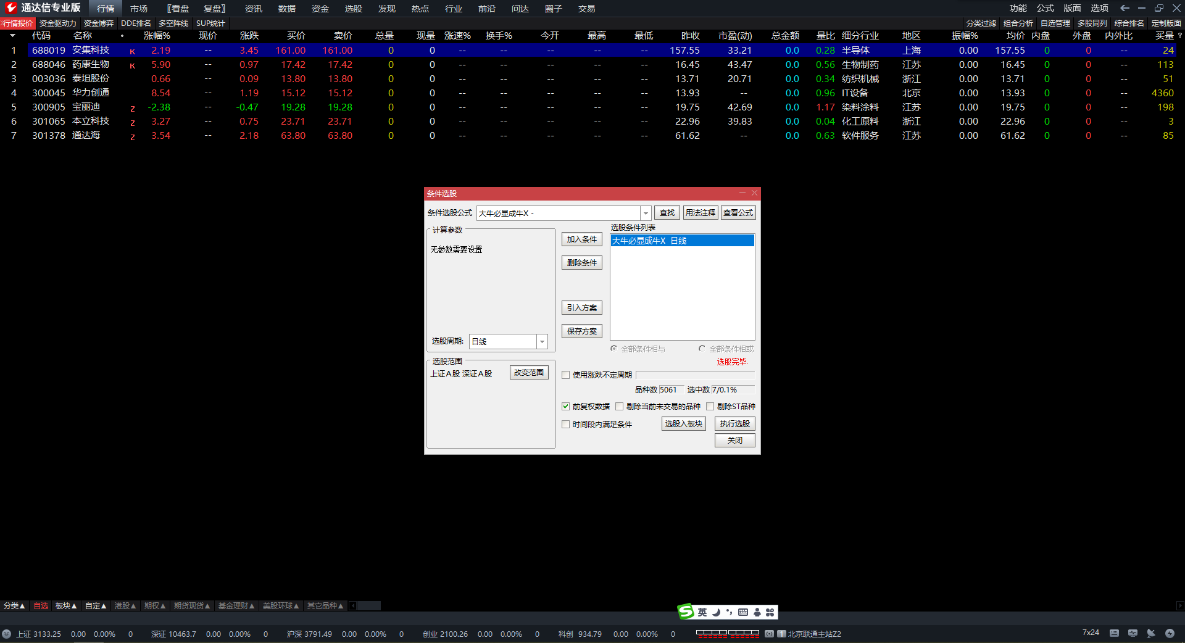1185x643 pixels.
Task: Switch to DDE排名 tab
Action: point(136,23)
